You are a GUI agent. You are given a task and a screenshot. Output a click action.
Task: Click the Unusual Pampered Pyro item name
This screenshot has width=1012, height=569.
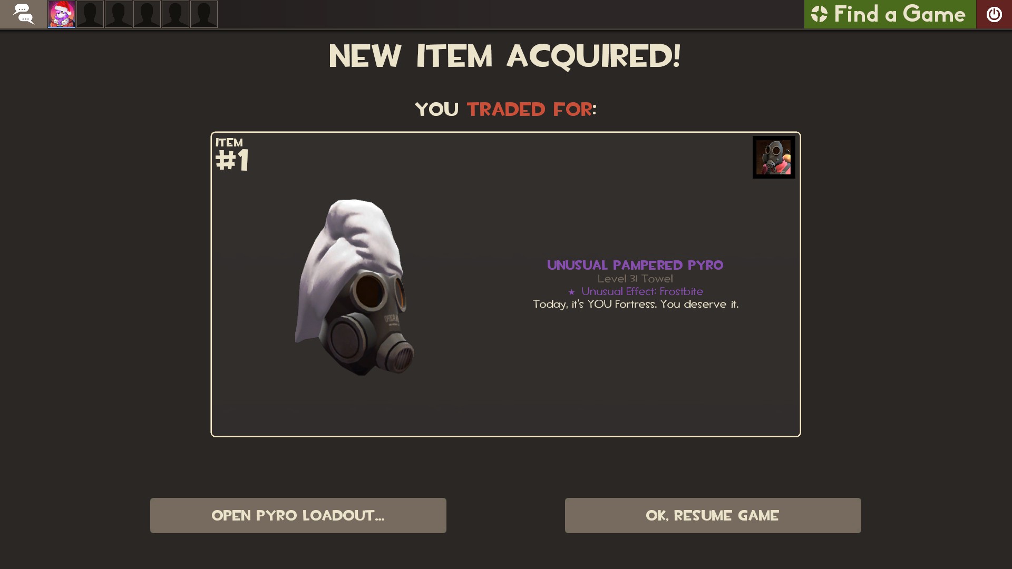[x=635, y=265]
